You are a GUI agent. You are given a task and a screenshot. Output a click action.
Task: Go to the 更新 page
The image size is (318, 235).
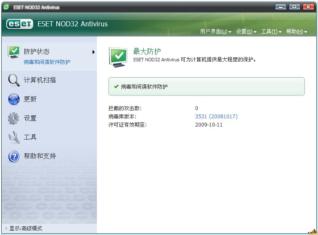click(30, 99)
